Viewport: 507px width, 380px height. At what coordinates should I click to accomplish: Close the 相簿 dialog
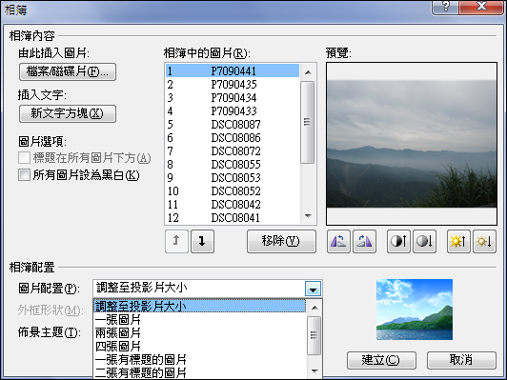point(481,7)
